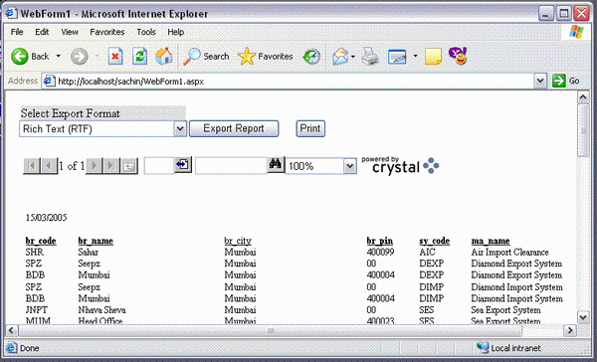The height and width of the screenshot is (362, 597).
Task: Click the vertical scrollbar down arrow
Action: (x=583, y=316)
